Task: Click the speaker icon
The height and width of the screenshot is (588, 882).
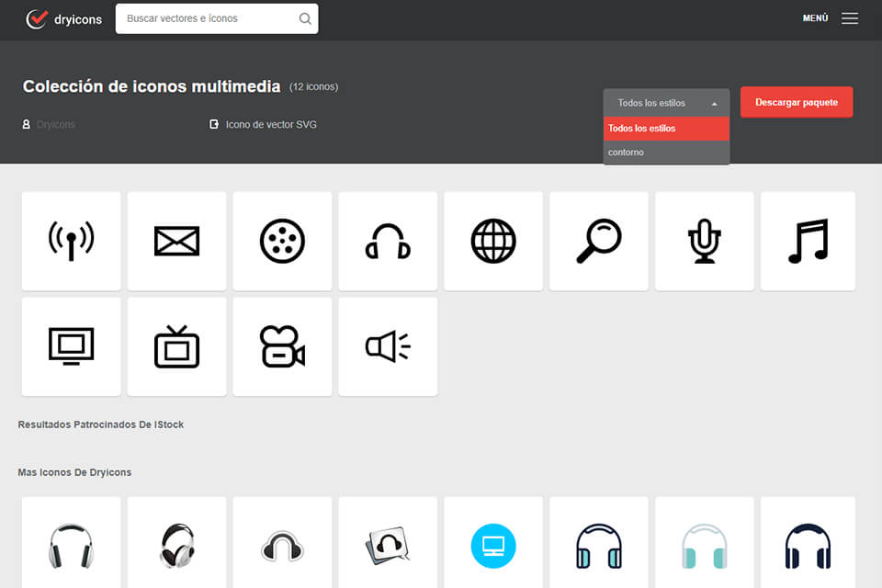Action: click(x=388, y=346)
